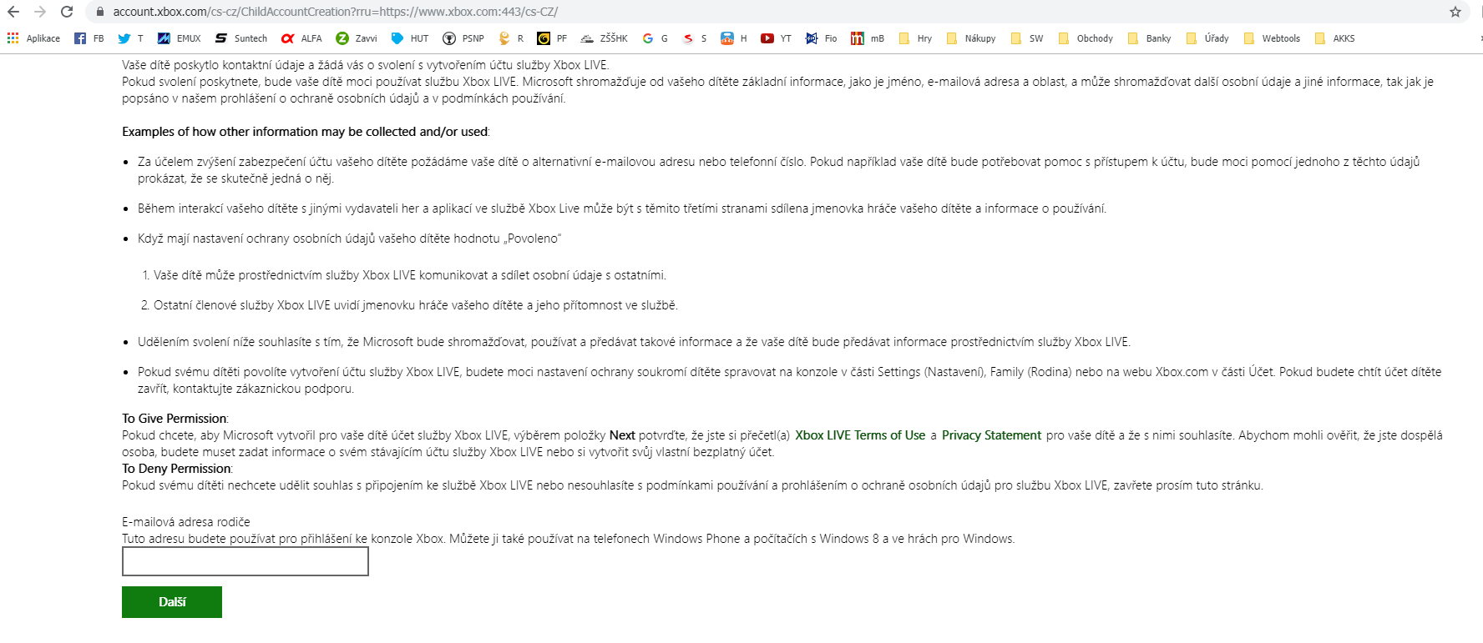1483x643 pixels.
Task: Open the Zavvi bookmark
Action: 357,38
